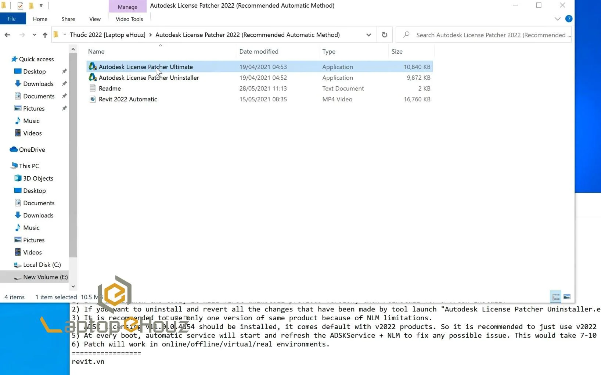The height and width of the screenshot is (375, 601).
Task: Open Quick access in navigation pane
Action: pos(36,59)
